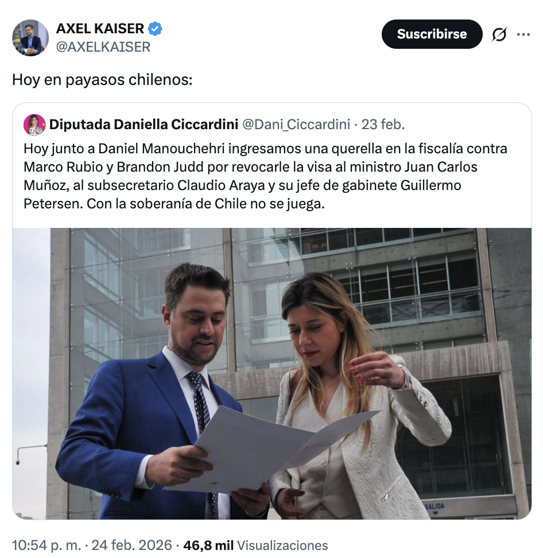The image size is (543, 558).
Task: Click the text Hoy en payasos chilenos
Action: tap(102, 80)
